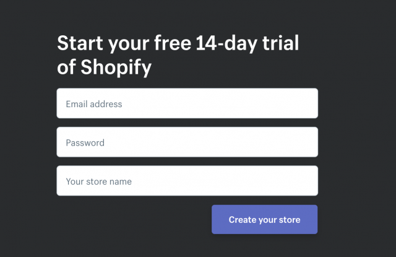The height and width of the screenshot is (257, 396).
Task: Click the 'of Shopify' heading line
Action: (104, 68)
